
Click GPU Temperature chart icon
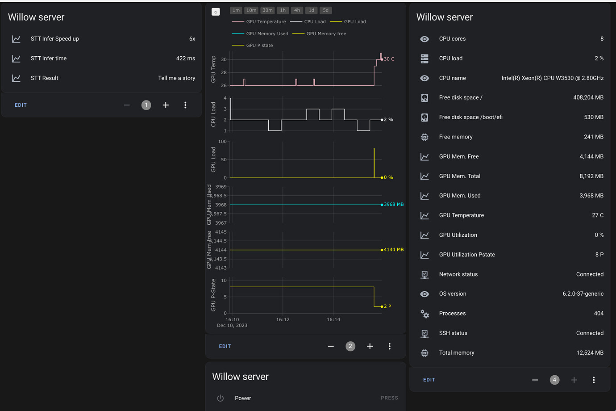(425, 215)
